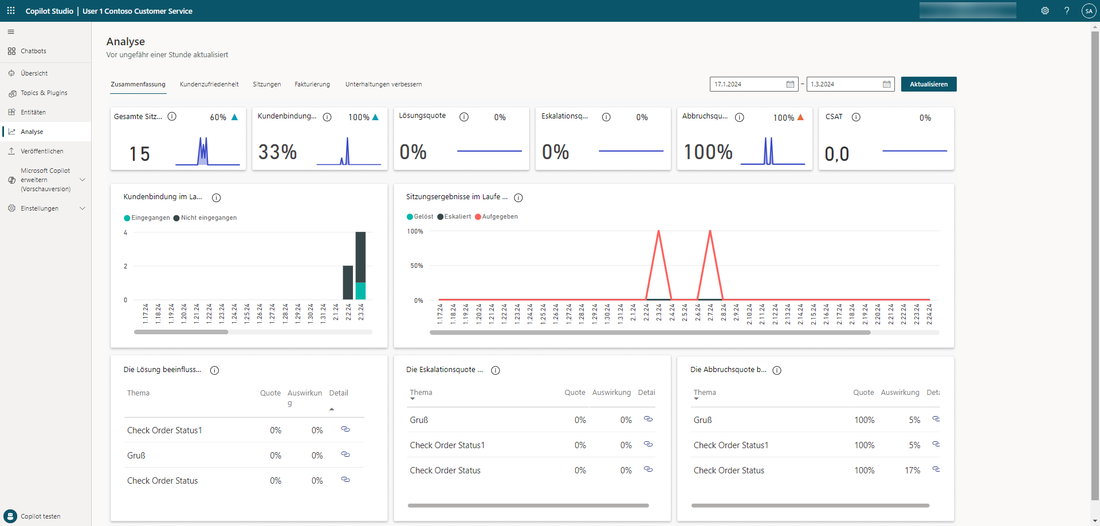1100x526 pixels.
Task: Toggle Gelöst legend item
Action: (x=420, y=216)
